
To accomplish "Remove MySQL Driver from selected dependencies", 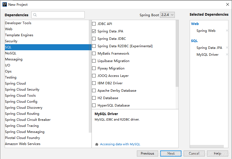I will pos(227,55).
